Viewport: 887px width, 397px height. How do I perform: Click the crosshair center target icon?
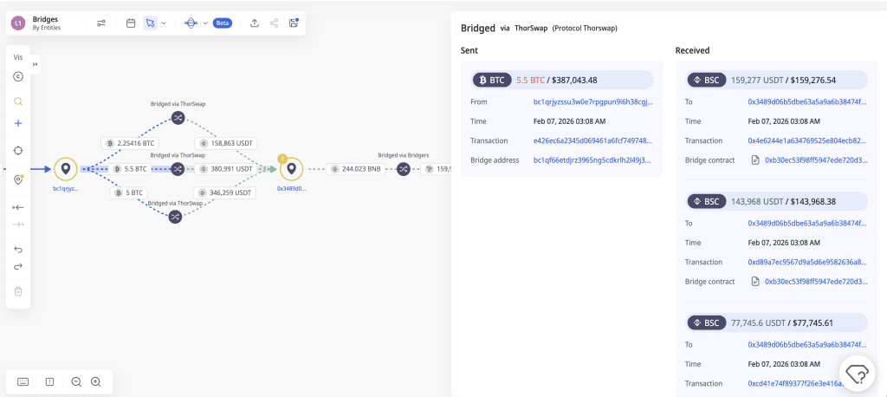(x=18, y=150)
